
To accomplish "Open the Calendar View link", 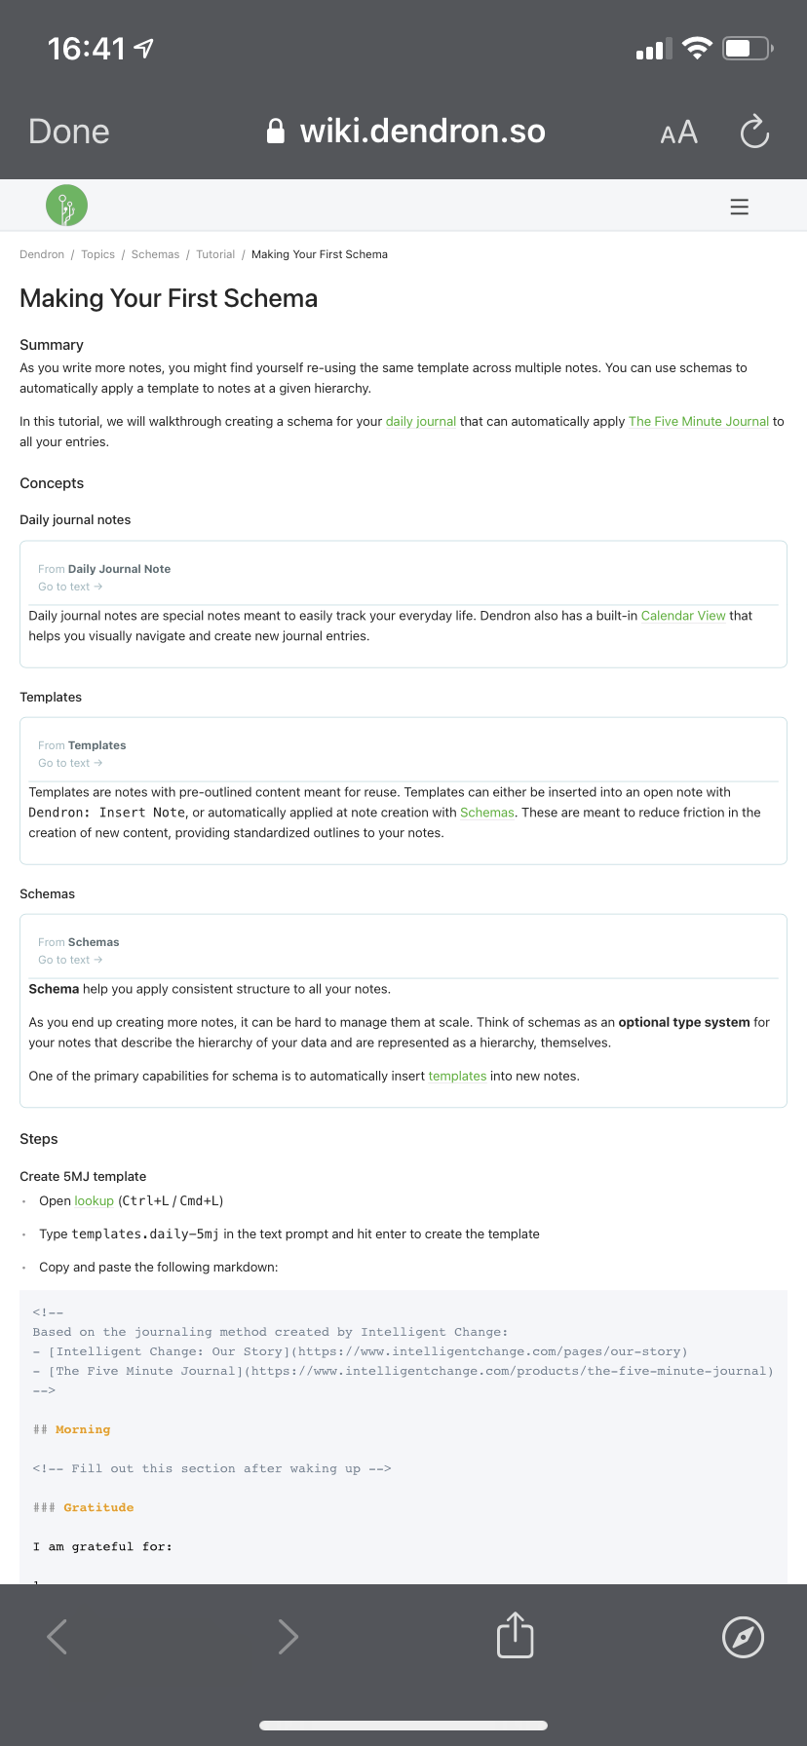I will click(682, 615).
